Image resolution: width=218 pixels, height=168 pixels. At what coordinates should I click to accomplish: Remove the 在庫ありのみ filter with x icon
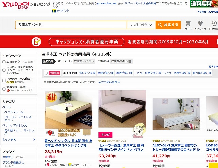point(130,61)
